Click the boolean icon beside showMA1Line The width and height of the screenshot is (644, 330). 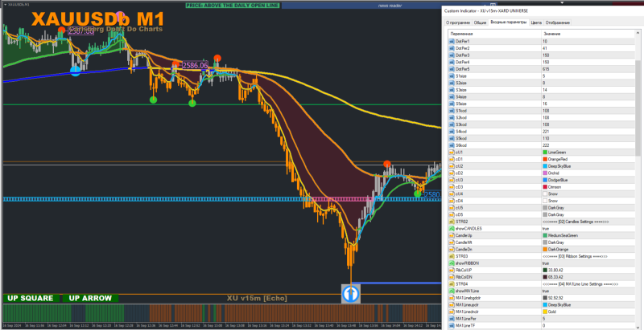(x=452, y=291)
